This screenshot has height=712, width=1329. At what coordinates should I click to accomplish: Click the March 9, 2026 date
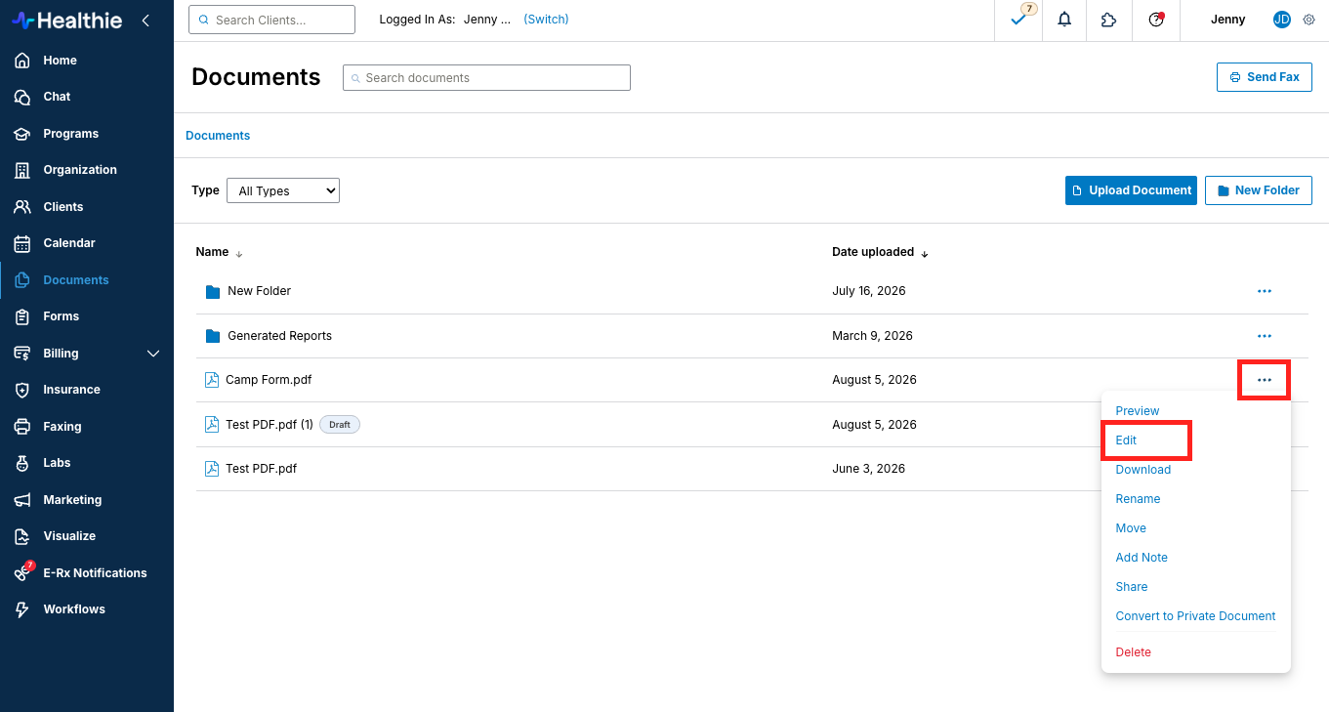(x=872, y=336)
